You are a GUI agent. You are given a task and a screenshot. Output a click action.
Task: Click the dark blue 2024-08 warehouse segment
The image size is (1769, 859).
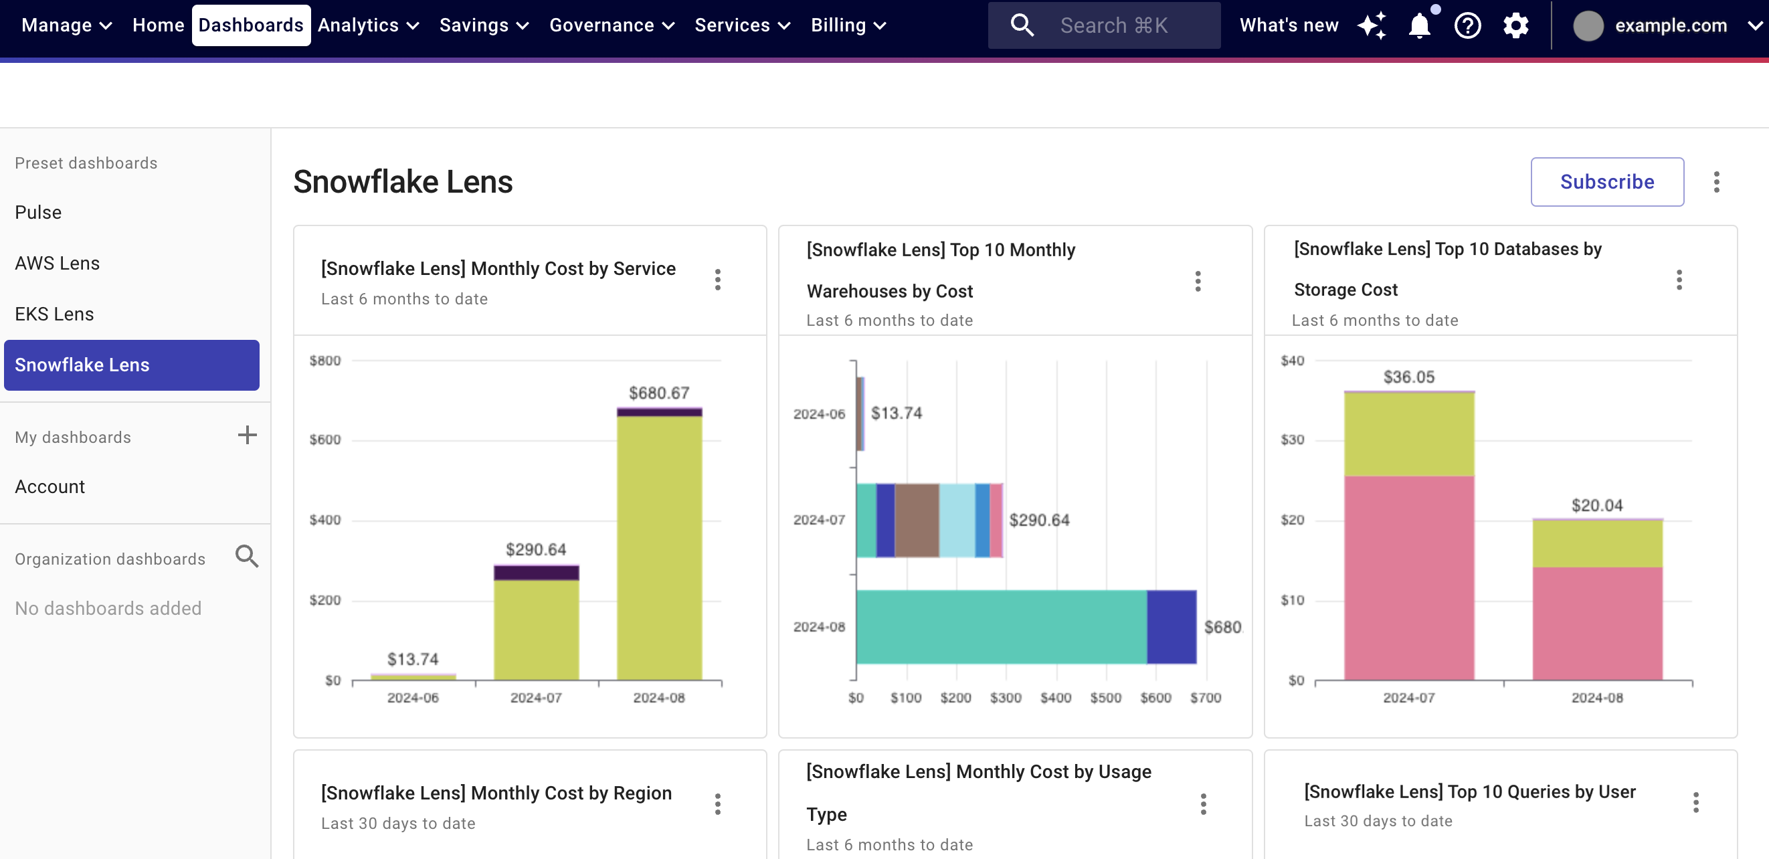tap(1172, 627)
